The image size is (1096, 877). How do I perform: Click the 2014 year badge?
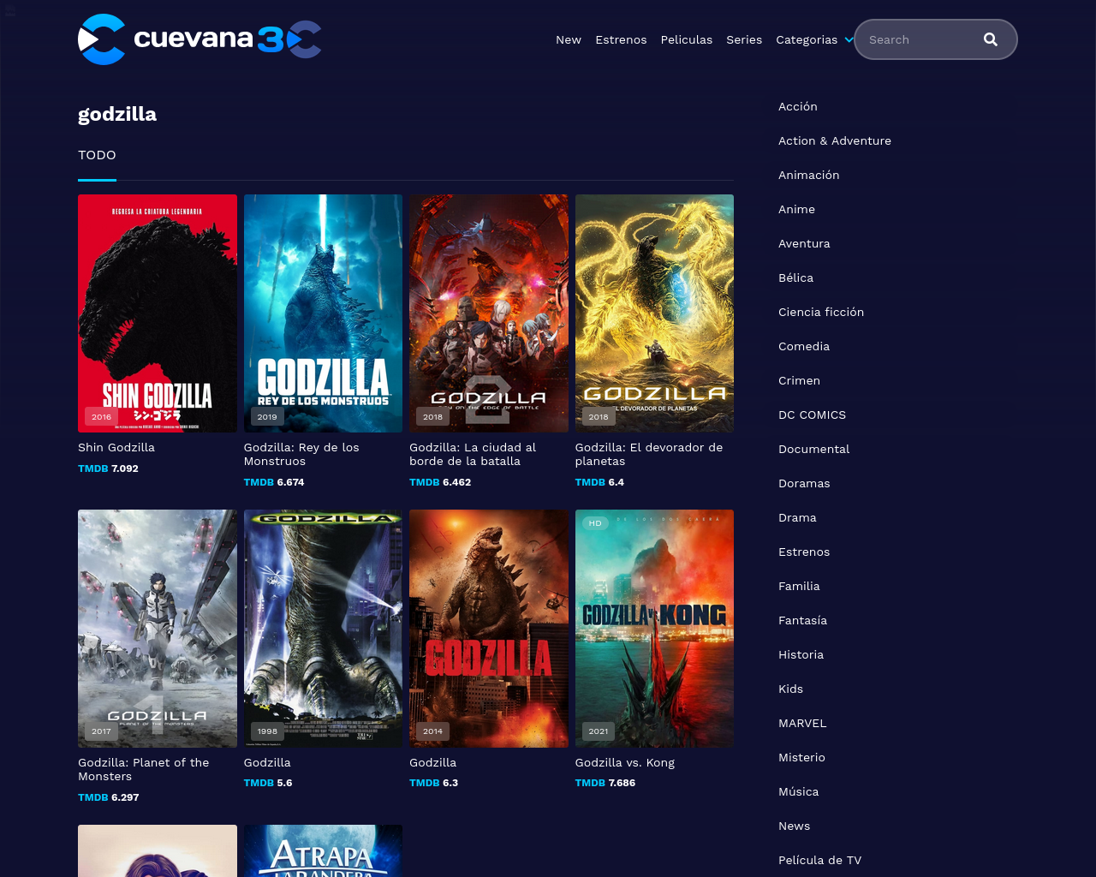click(432, 731)
